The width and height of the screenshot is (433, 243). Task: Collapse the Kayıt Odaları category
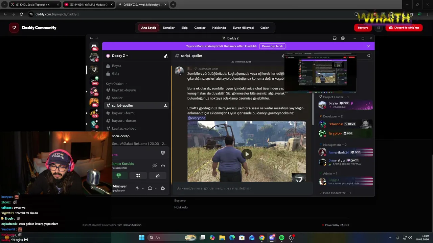coord(116,84)
